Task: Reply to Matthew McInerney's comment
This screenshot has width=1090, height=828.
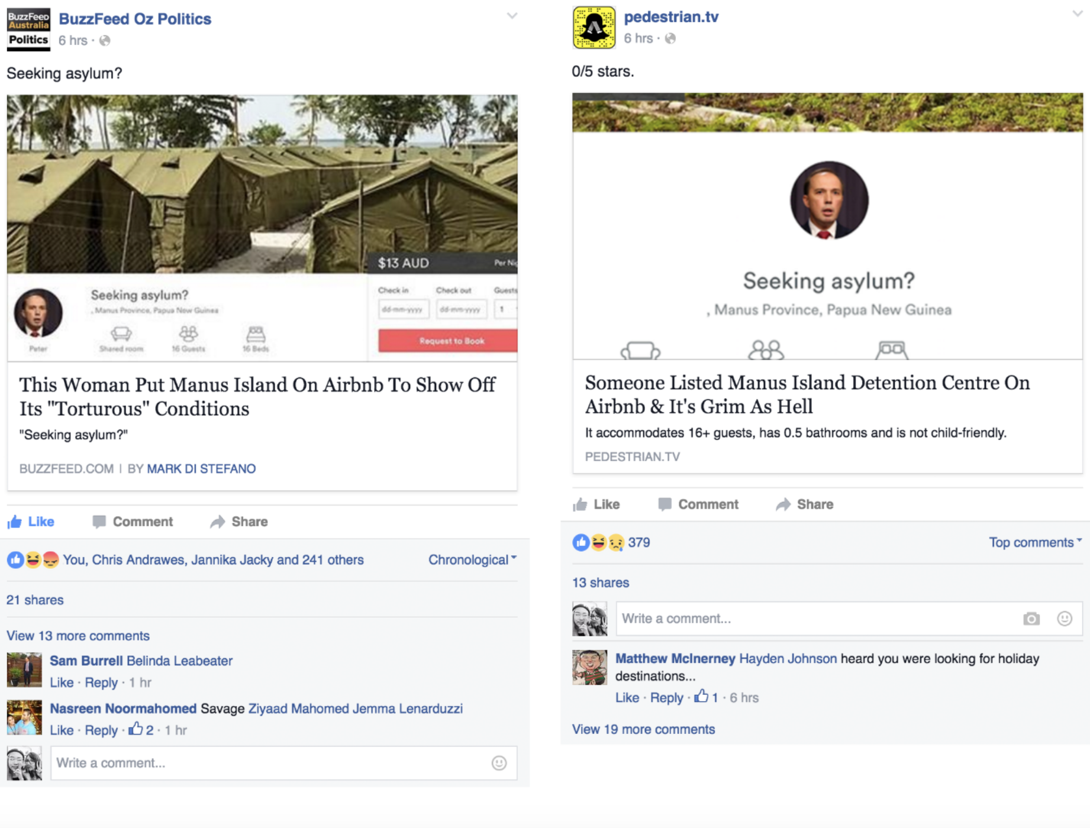Action: click(667, 698)
